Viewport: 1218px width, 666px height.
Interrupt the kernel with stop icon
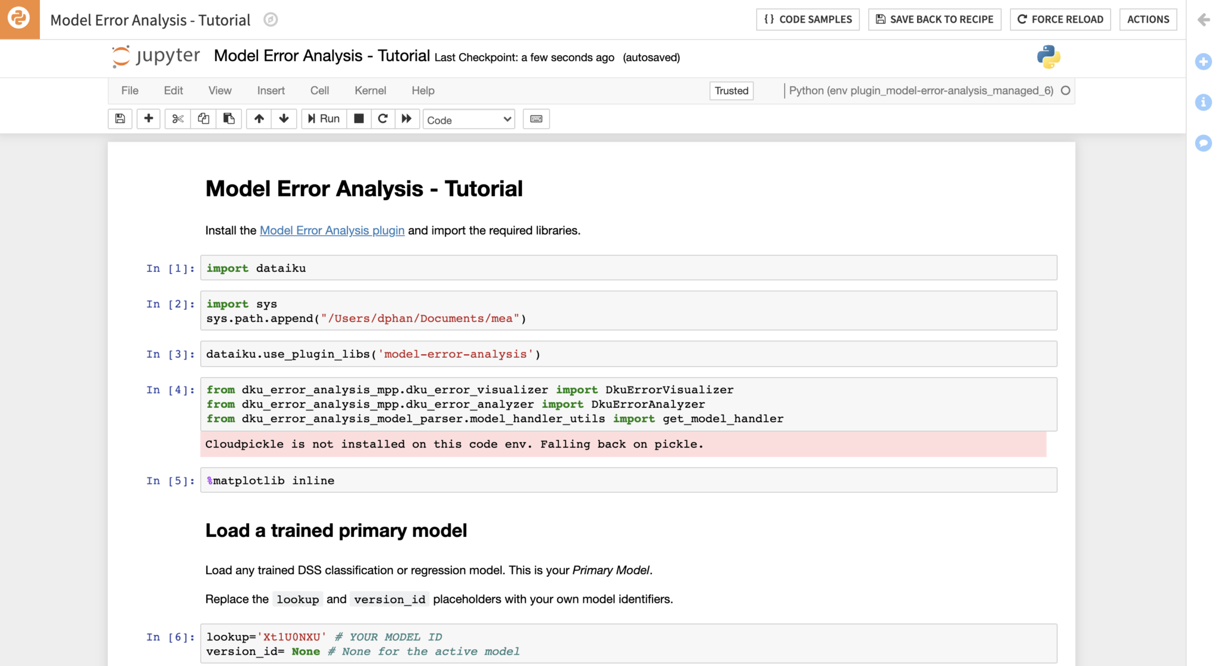click(x=359, y=118)
